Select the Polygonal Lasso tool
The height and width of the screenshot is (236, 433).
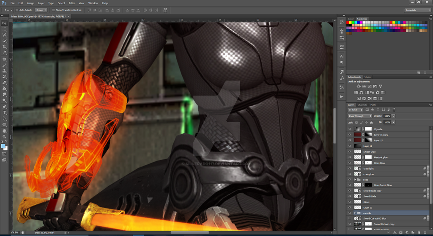pos(4,35)
